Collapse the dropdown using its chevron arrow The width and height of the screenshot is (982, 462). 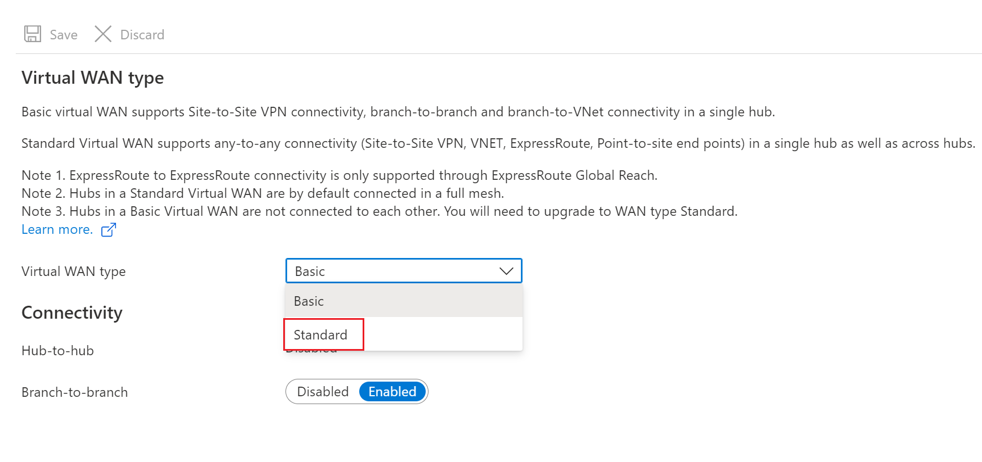(506, 271)
